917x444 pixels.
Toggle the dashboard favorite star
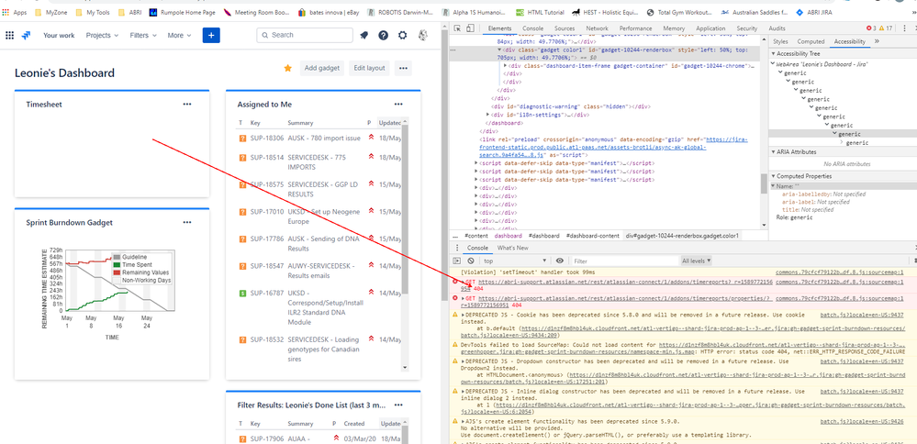287,69
